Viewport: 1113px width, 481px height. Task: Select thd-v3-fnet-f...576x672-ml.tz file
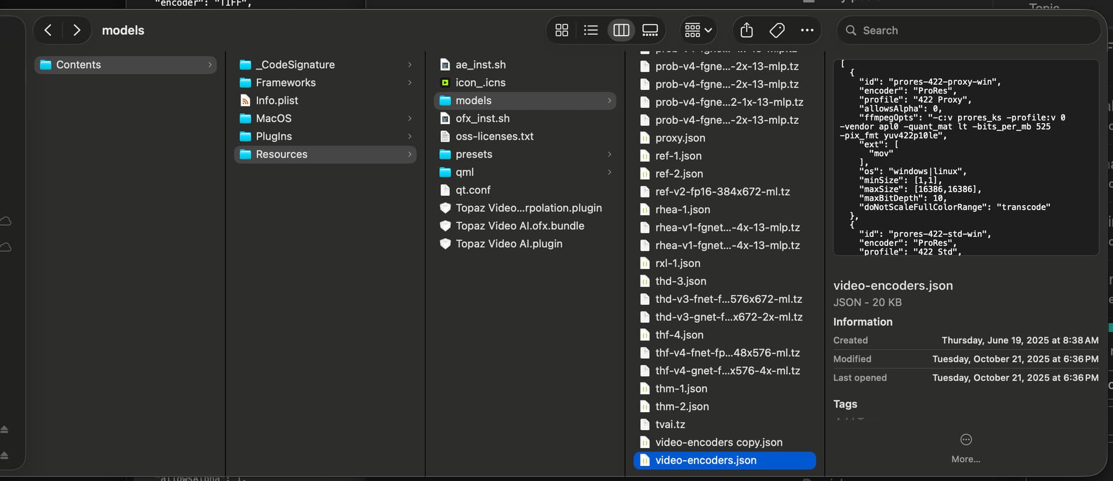(x=725, y=300)
